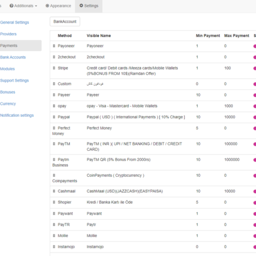Toggle the Payoneer status switch
Viewport: 256px width, 256px height.
(255, 46)
